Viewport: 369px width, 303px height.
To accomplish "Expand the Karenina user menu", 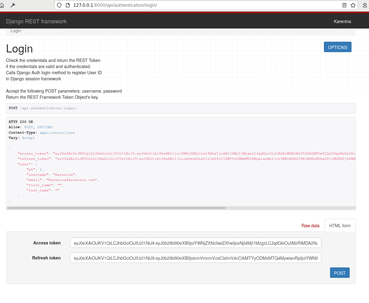I will (342, 21).
